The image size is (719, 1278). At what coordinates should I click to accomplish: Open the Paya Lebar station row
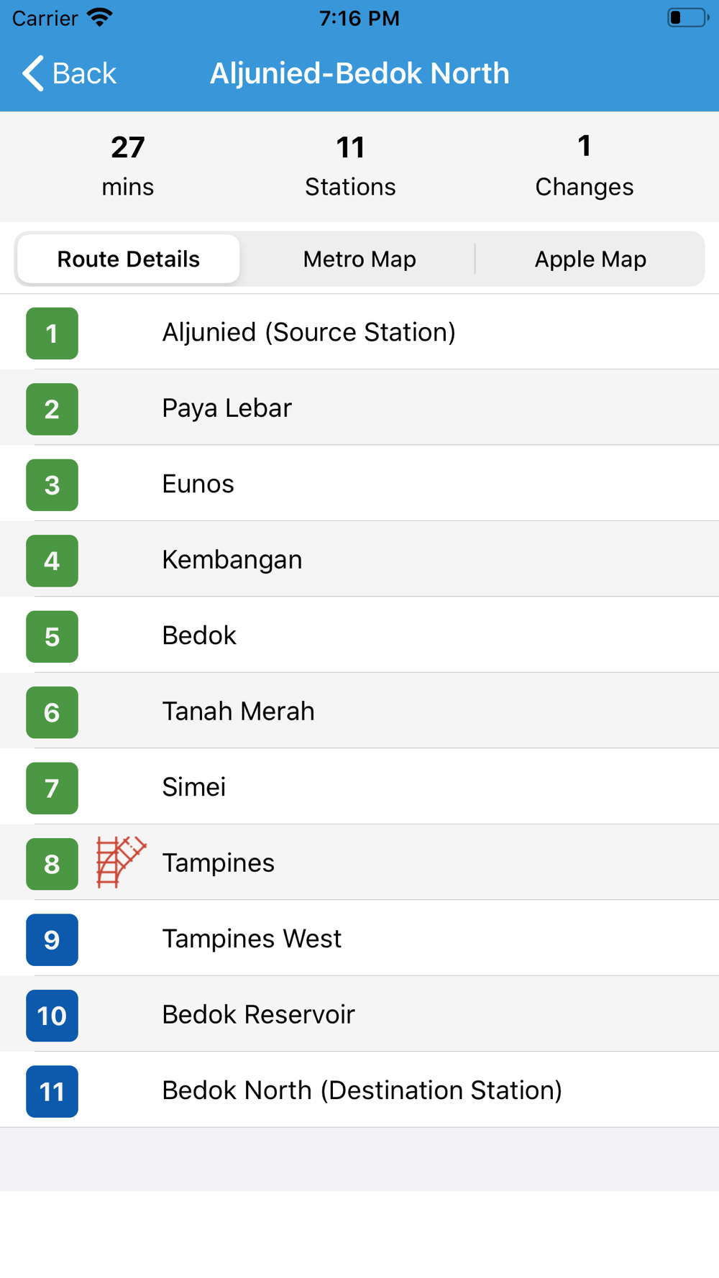click(x=359, y=408)
